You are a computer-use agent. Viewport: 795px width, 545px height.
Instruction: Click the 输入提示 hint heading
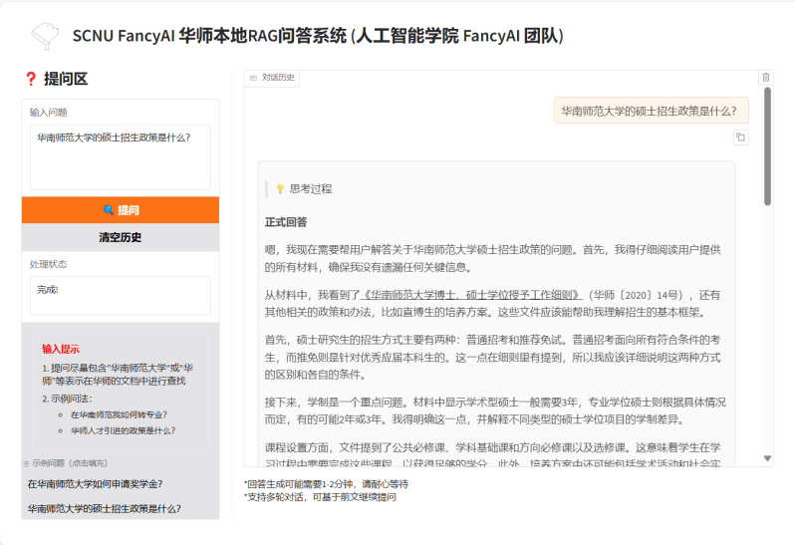(60, 349)
